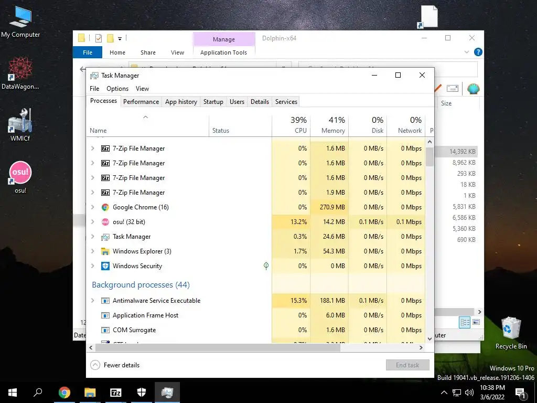
Task: Switch to the Services tab
Action: pos(286,102)
